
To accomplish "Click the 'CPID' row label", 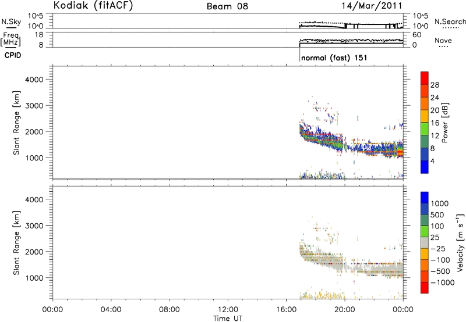I will [13, 55].
